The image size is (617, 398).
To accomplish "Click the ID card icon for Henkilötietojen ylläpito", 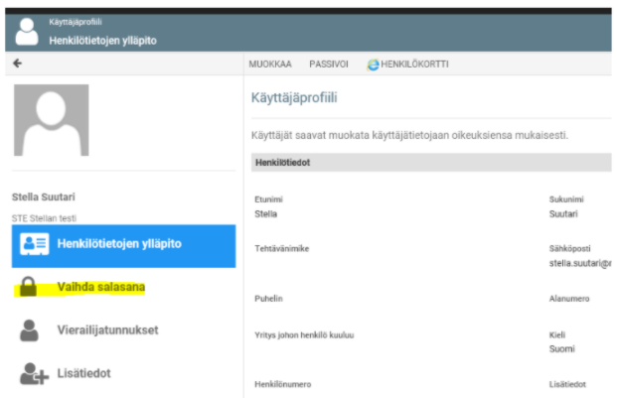I will [x=35, y=245].
